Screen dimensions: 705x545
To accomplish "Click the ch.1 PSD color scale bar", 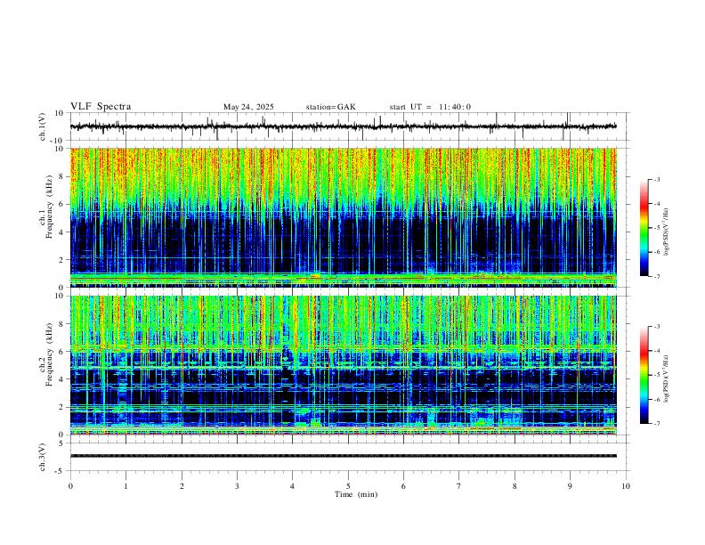I will [644, 228].
